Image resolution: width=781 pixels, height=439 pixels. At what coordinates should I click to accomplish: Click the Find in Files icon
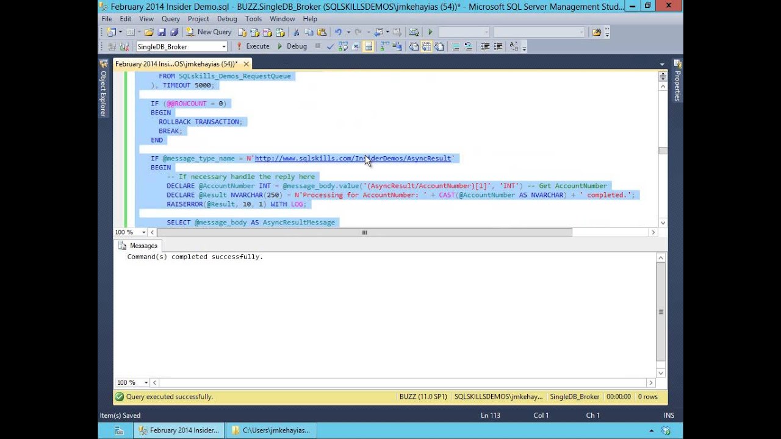(x=597, y=32)
